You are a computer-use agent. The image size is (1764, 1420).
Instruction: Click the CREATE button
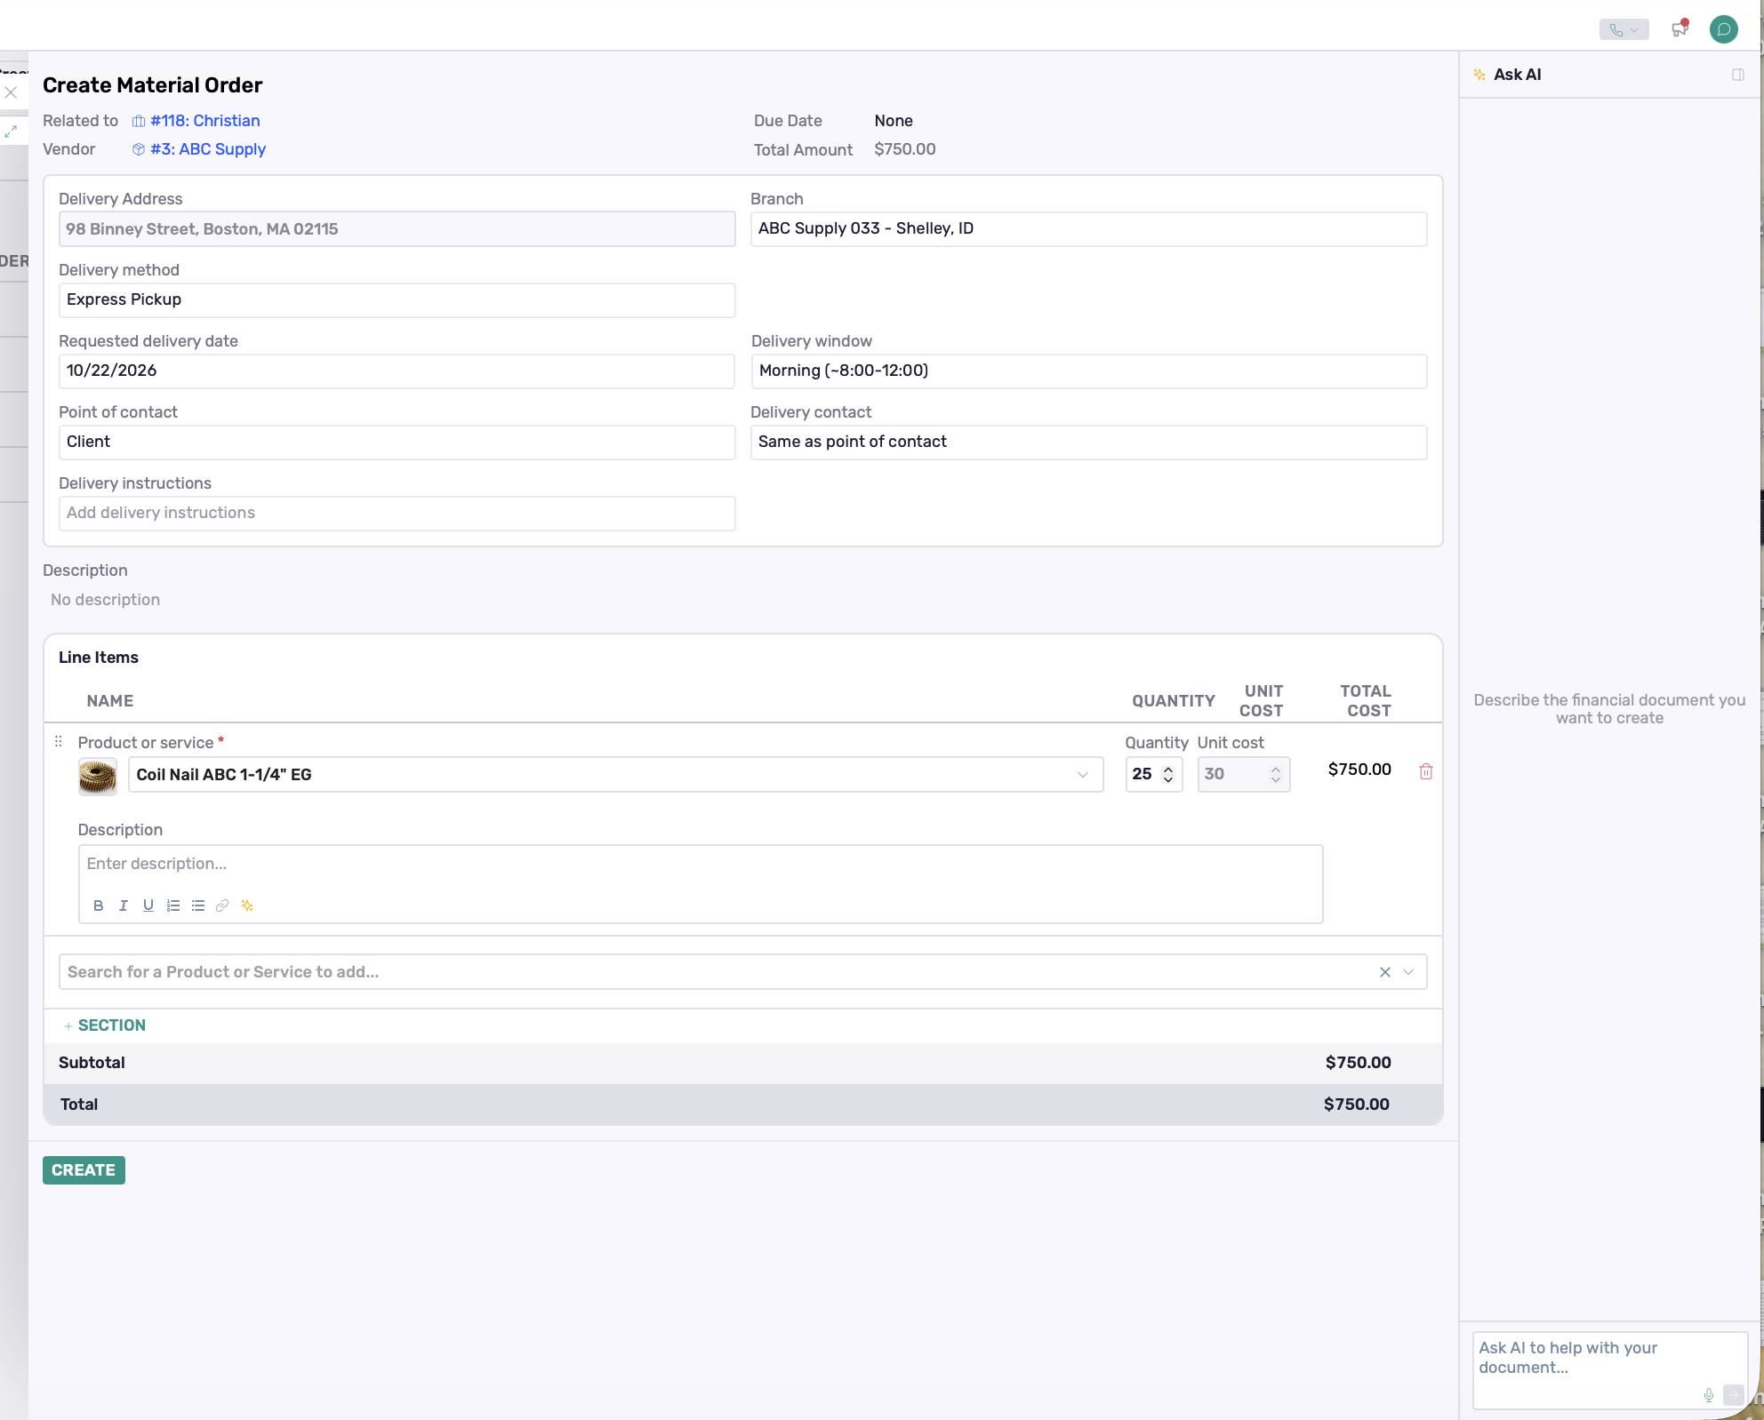tap(84, 1170)
